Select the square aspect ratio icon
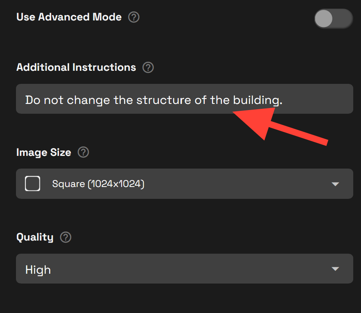 pos(33,184)
